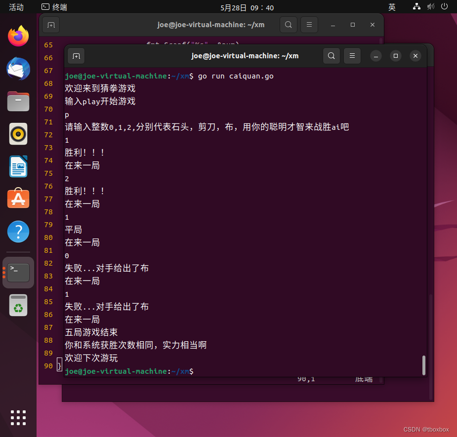Click the line 输入play开始游戏

coord(100,101)
